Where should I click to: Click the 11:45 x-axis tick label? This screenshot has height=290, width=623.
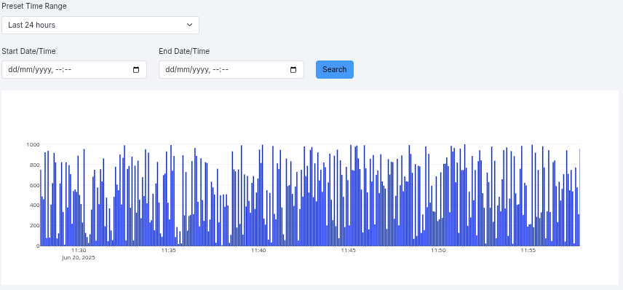(x=349, y=250)
